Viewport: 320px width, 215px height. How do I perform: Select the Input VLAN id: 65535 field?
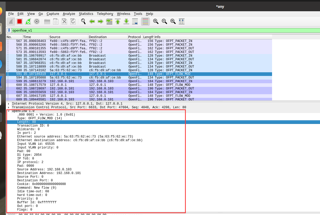[36, 144]
